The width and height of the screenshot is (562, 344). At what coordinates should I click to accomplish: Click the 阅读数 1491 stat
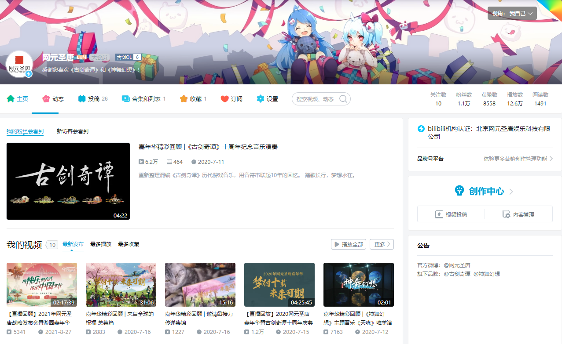click(540, 99)
